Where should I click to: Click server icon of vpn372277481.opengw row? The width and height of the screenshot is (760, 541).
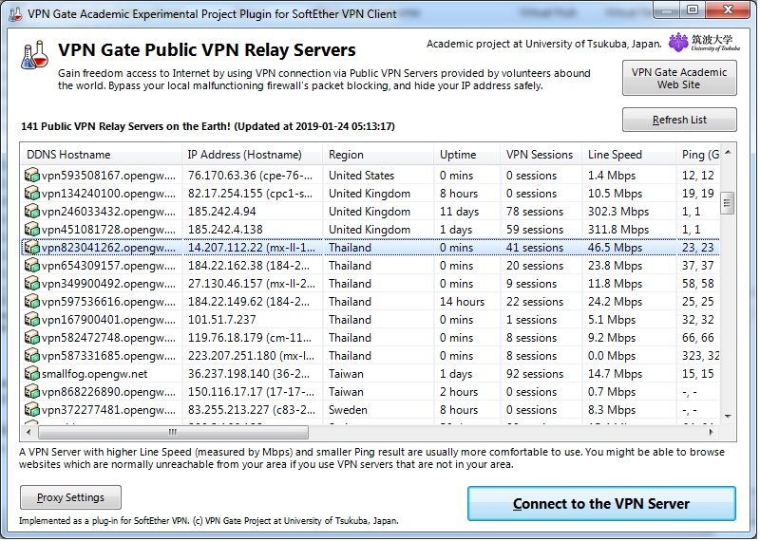point(32,410)
